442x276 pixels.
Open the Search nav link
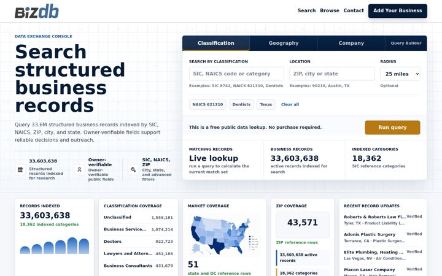tap(307, 10)
